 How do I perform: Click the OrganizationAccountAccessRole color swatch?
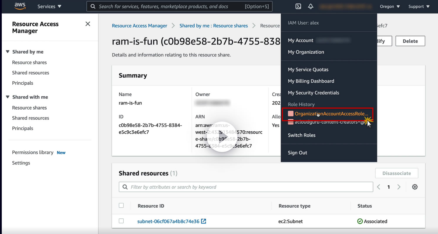pyautogui.click(x=291, y=114)
